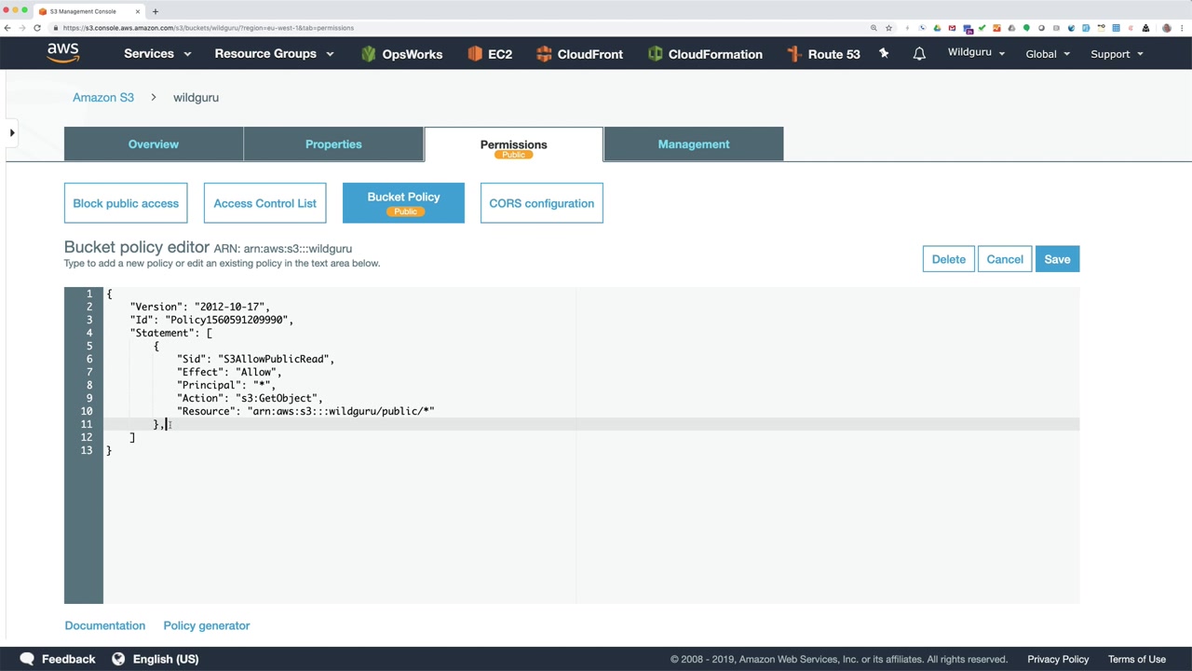Open the Gmail extension icon
This screenshot has width=1192, height=671.
click(952, 28)
